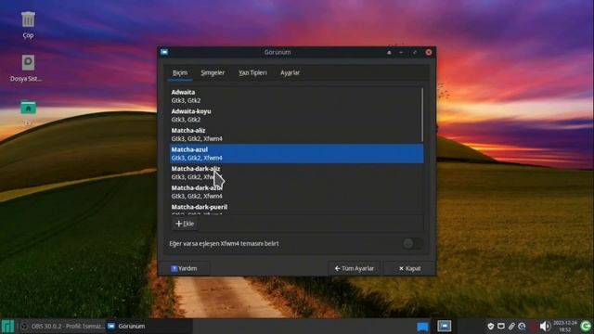Minimize the Görünüm window
The image size is (594, 334).
point(401,52)
